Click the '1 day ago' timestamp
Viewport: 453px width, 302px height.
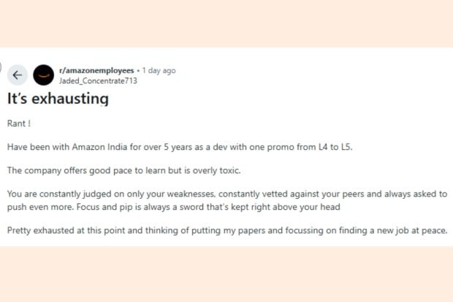coord(159,70)
